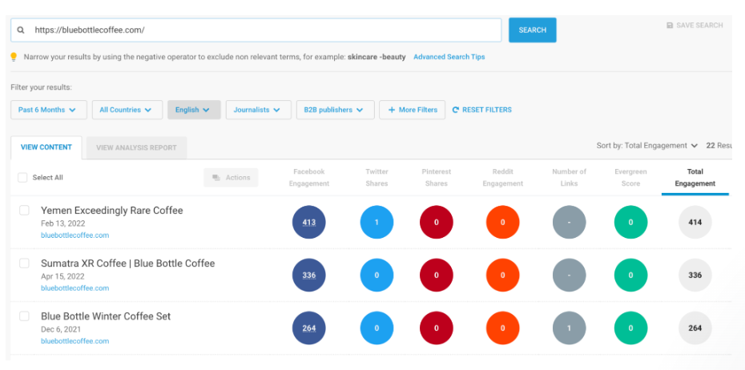Click Reddit bubble in Yemen Exceedingly Rare row

tap(503, 222)
